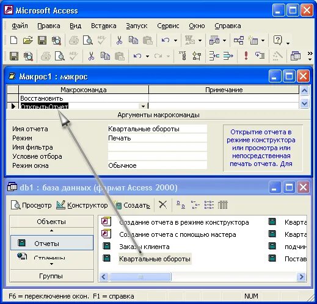This screenshot has width=317, height=304.
Task: Click down arrow of macro grid vertical scrollbar
Action: 304,104
